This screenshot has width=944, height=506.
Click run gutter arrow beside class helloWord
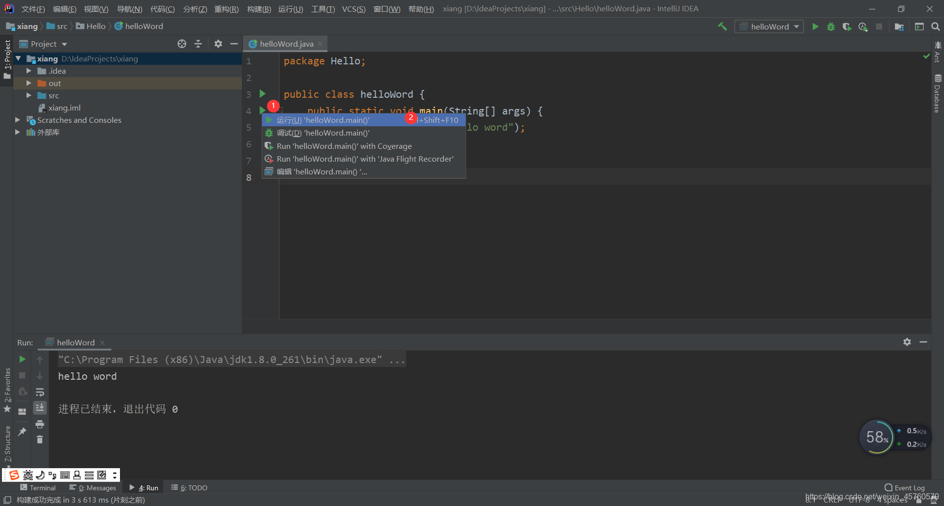[x=263, y=94]
